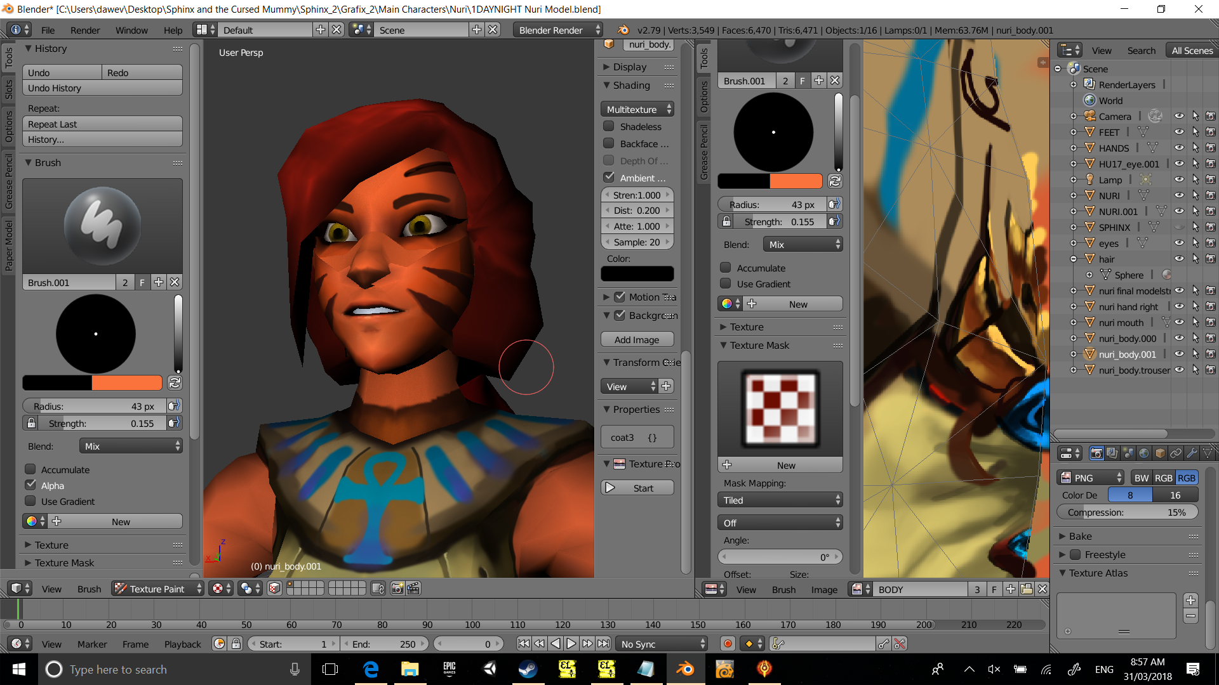The image size is (1219, 685).
Task: Expand the Display panel
Action: click(630, 67)
